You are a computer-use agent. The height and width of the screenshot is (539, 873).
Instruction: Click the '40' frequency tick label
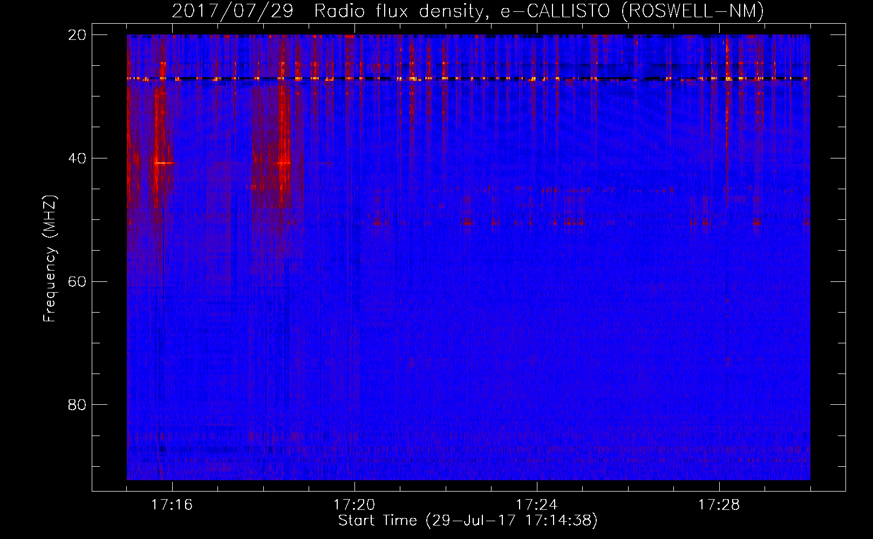click(77, 158)
